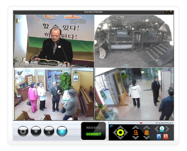Image resolution: width=187 pixels, height=151 pixels.
Task: Open settings via the gear button
Action: (x=23, y=131)
